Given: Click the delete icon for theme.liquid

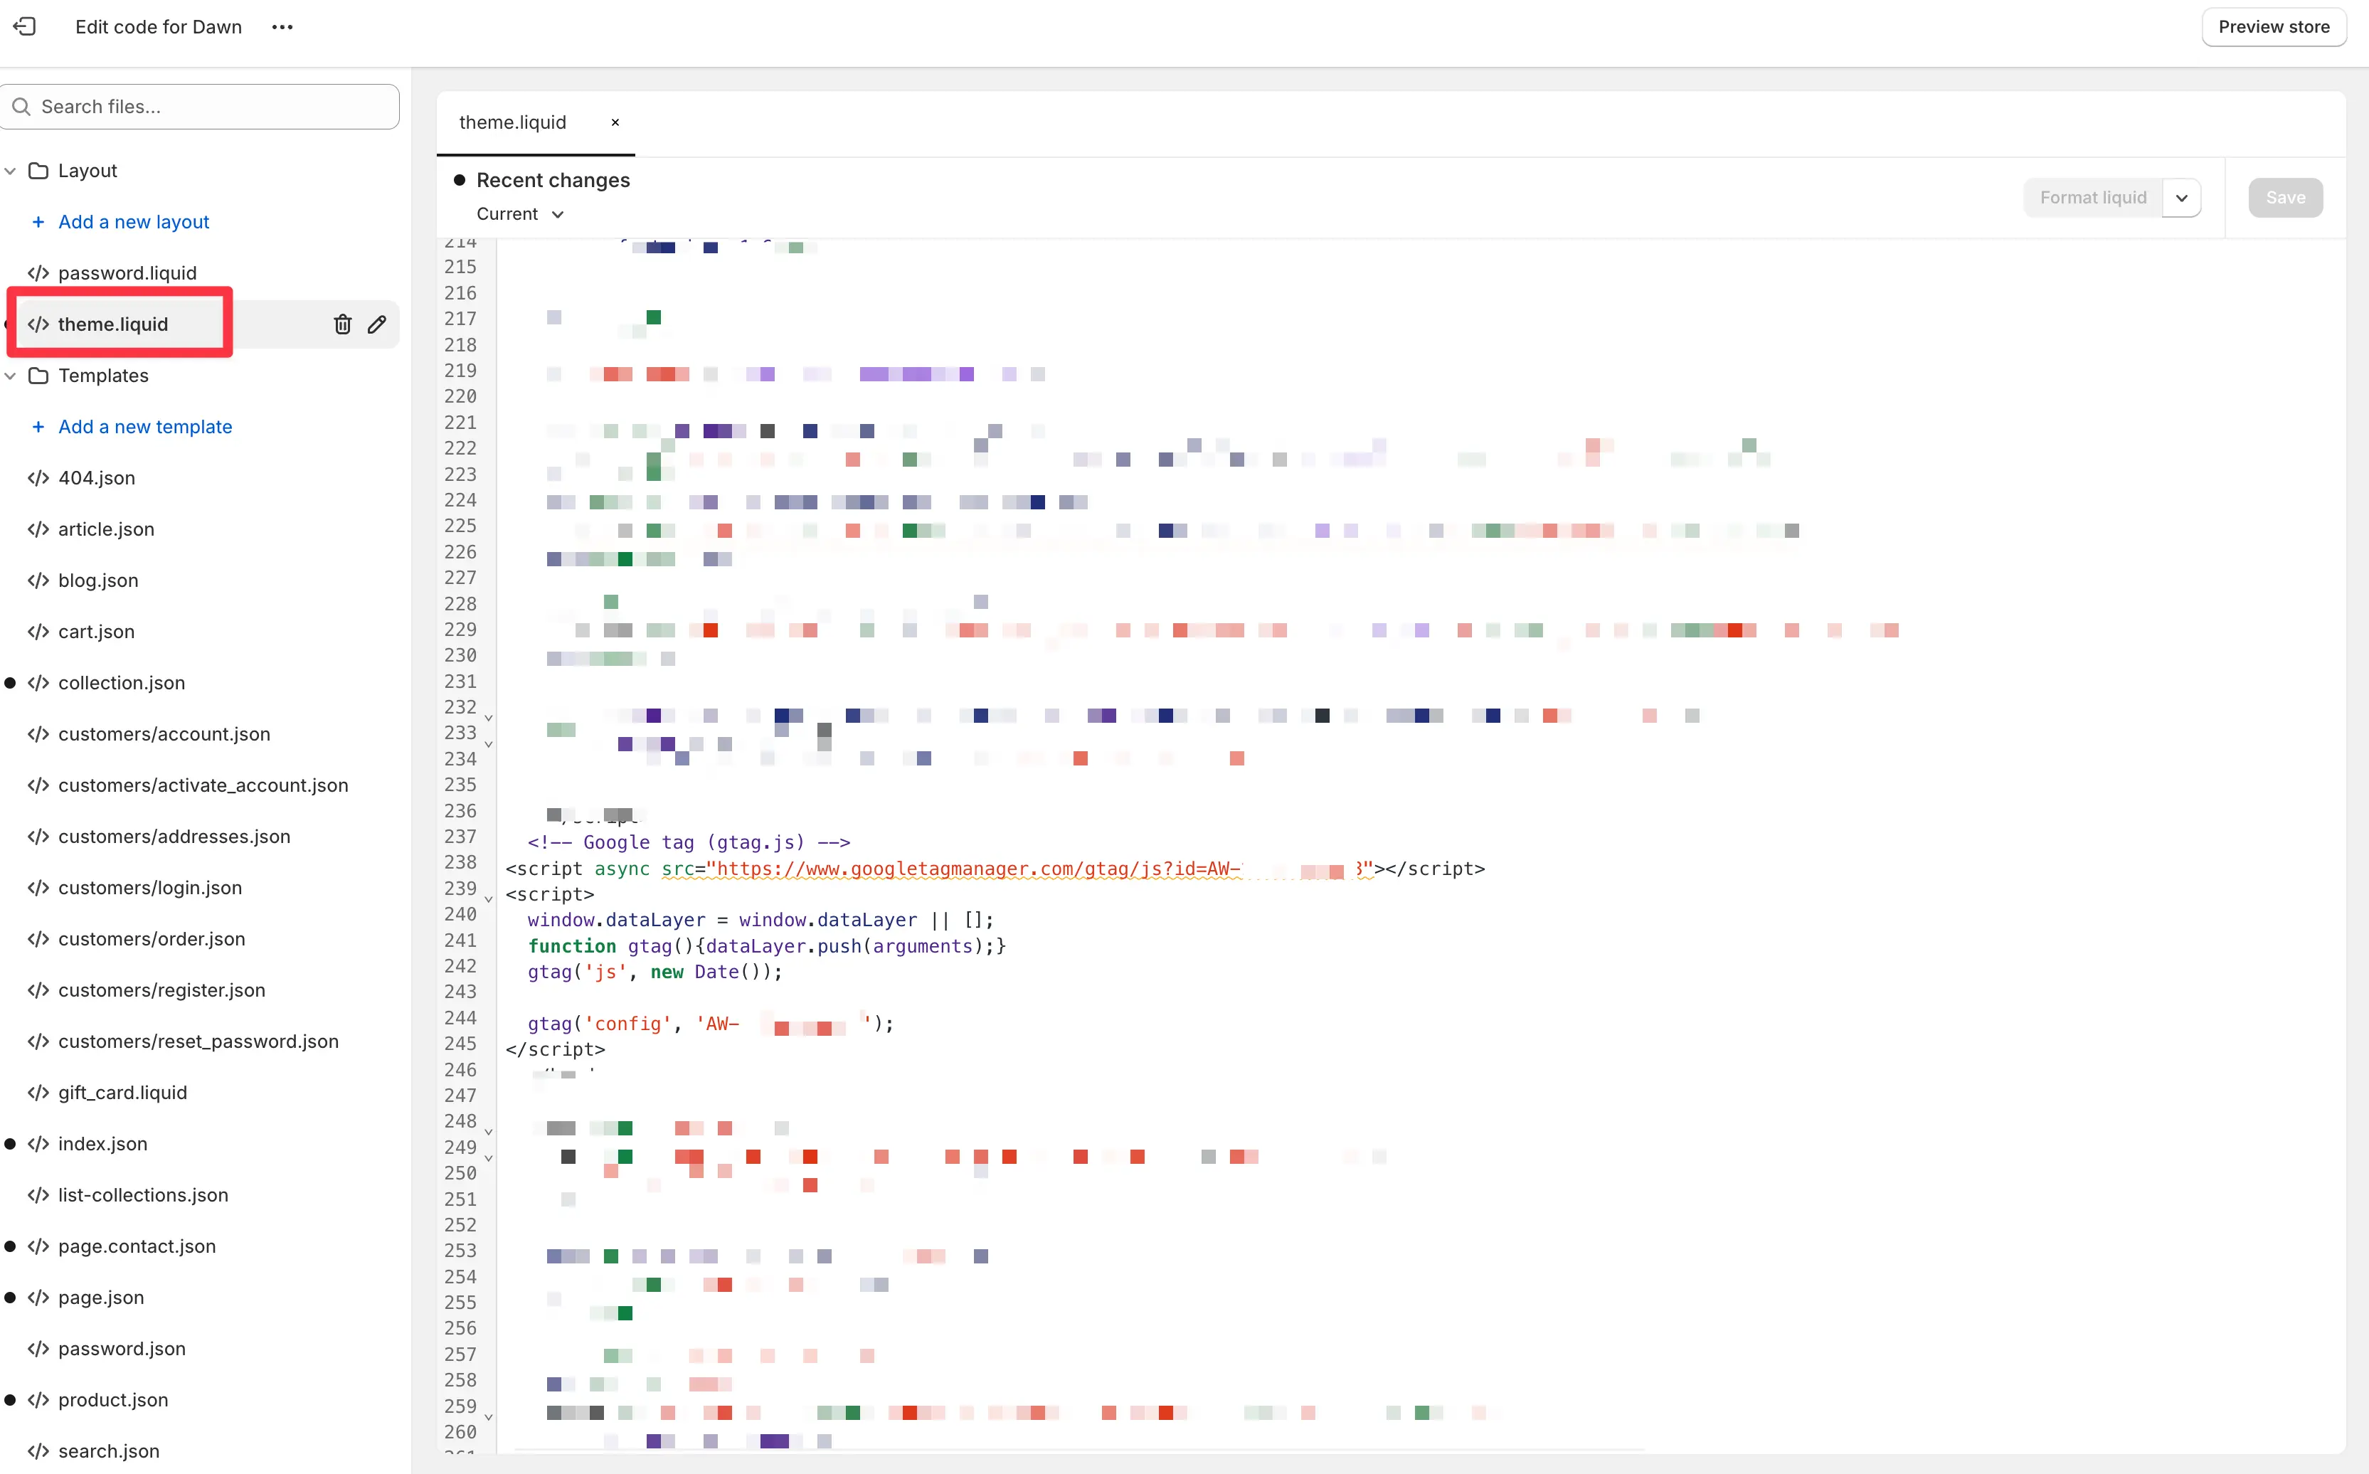Looking at the screenshot, I should click(341, 323).
